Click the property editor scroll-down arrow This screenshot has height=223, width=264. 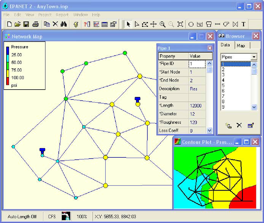pyautogui.click(x=209, y=130)
